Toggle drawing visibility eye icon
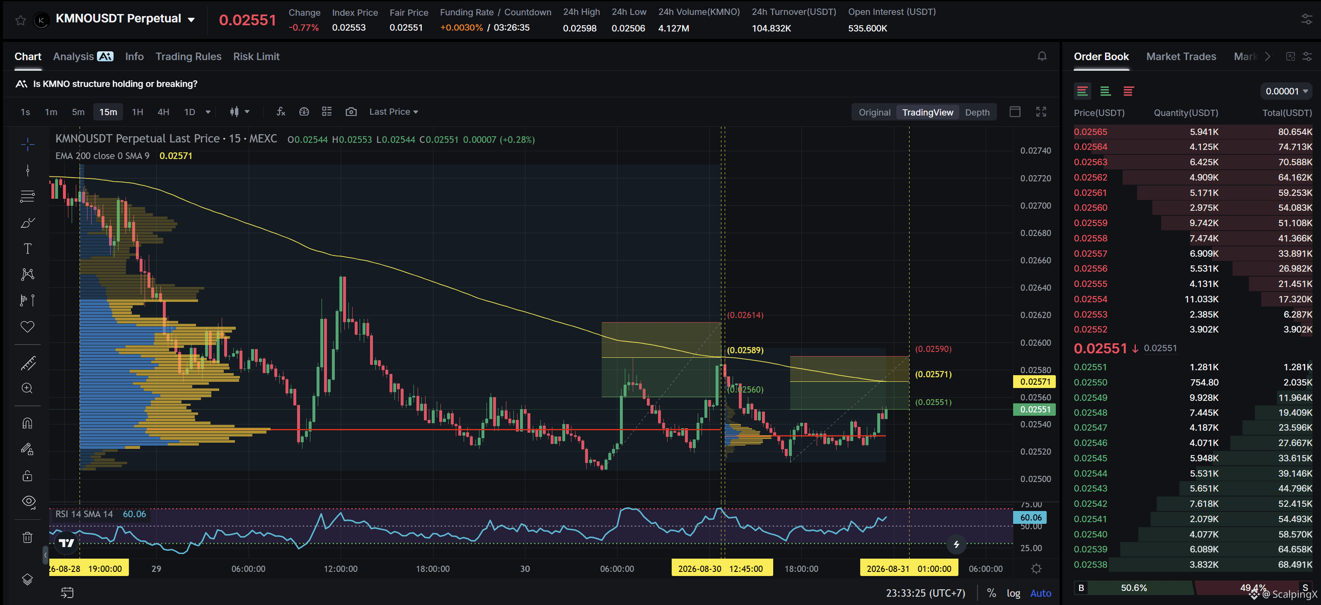 click(x=29, y=501)
